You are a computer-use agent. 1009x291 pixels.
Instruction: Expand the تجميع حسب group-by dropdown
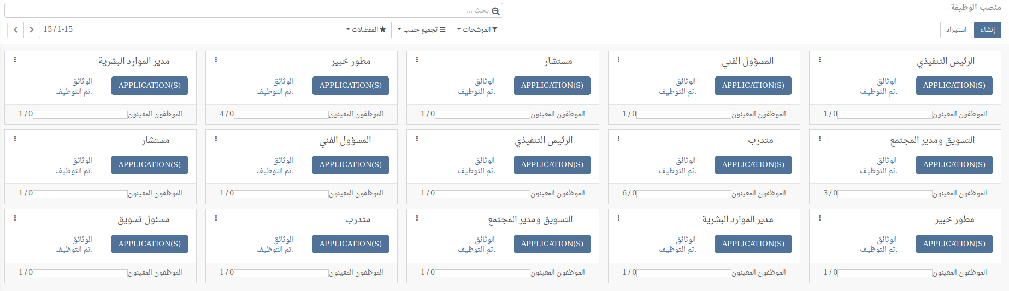click(421, 29)
